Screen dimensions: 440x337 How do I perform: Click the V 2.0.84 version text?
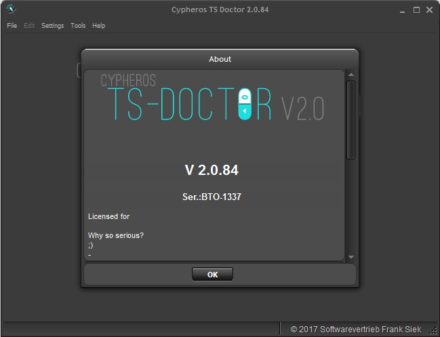click(x=212, y=170)
